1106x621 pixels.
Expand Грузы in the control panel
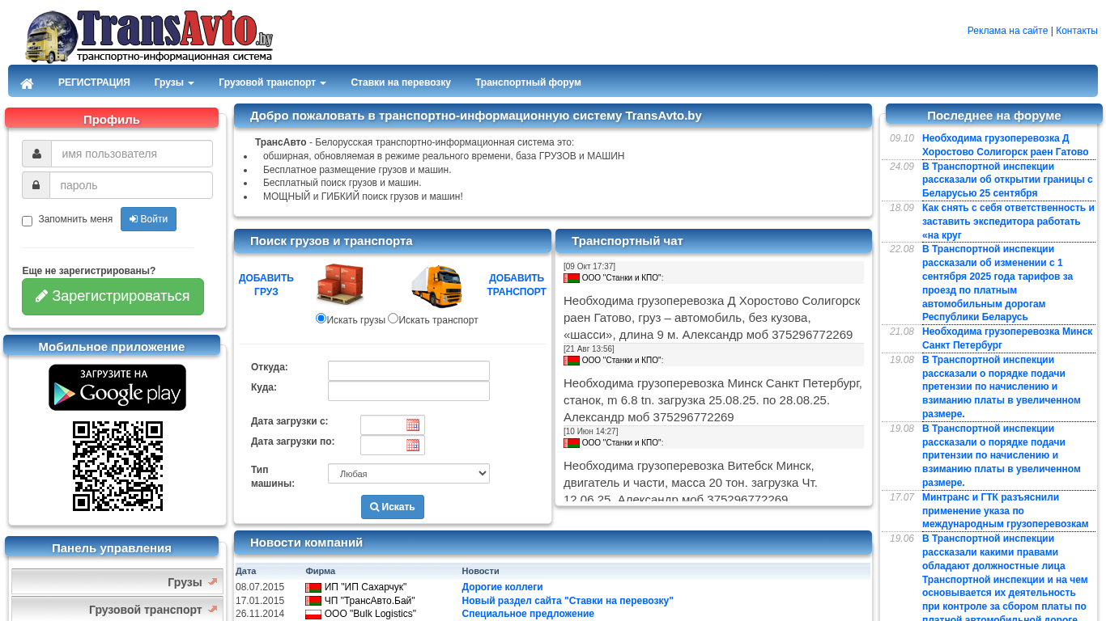tap(117, 582)
